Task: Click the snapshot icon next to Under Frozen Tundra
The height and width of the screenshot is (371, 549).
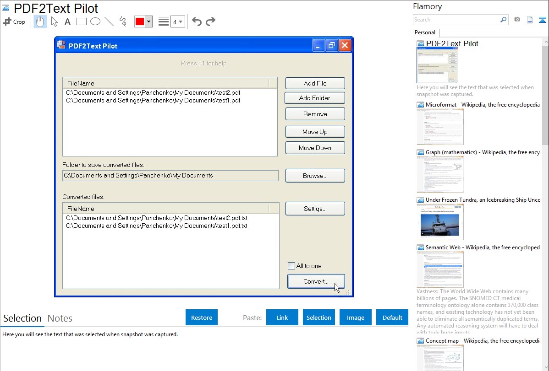Action: coord(420,200)
